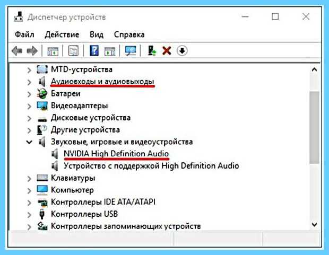The width and height of the screenshot is (329, 255).
Task: Click speaker icon of Устройство с поддержкой
Action: coord(55,166)
